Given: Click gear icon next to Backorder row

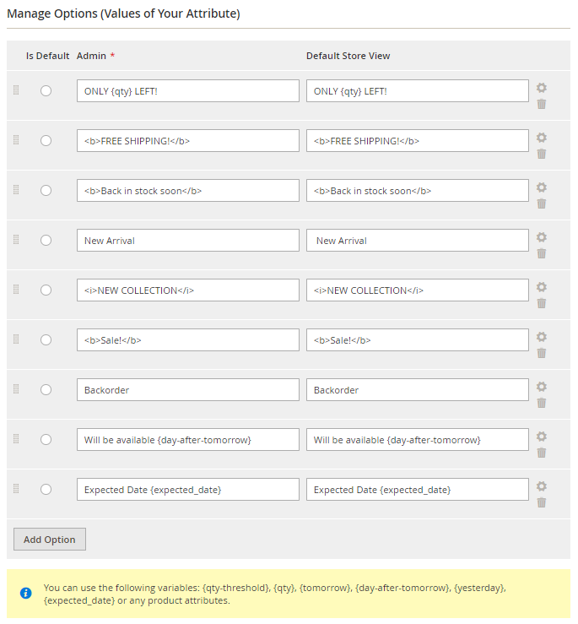Looking at the screenshot, I should point(542,387).
